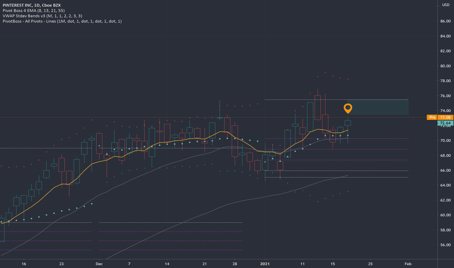Click the 25 date label on time axis
This screenshot has height=268, width=454.
(370, 264)
